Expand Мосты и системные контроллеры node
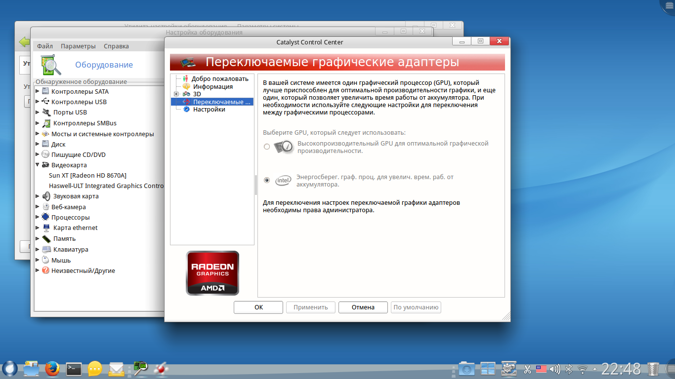 tap(38, 134)
